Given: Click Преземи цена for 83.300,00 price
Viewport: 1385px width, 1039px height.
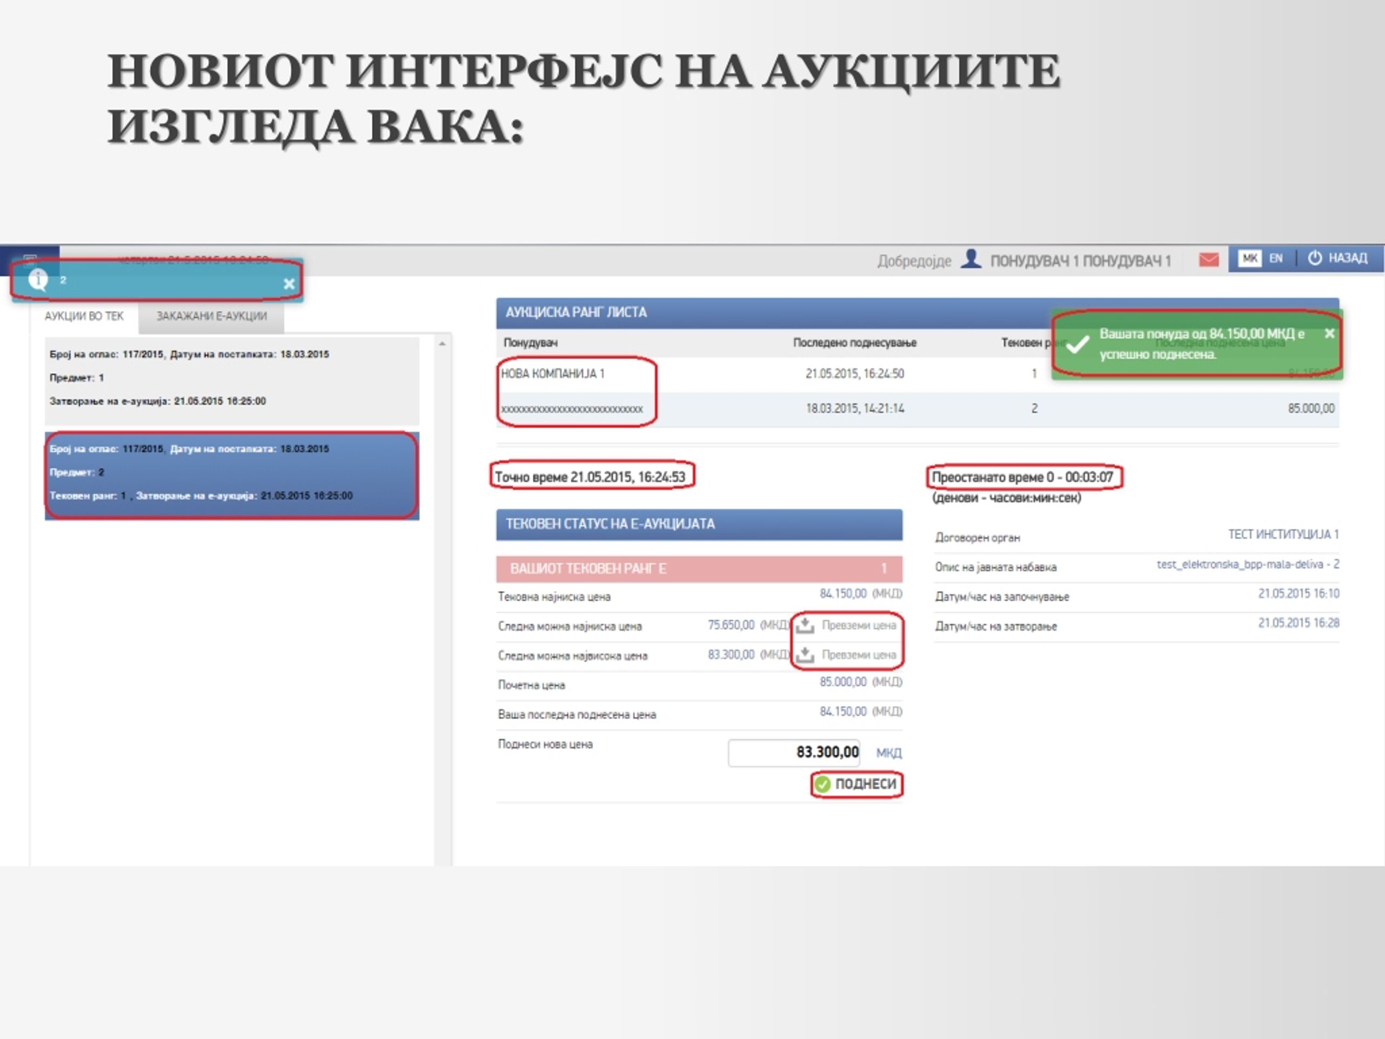Looking at the screenshot, I should (859, 654).
